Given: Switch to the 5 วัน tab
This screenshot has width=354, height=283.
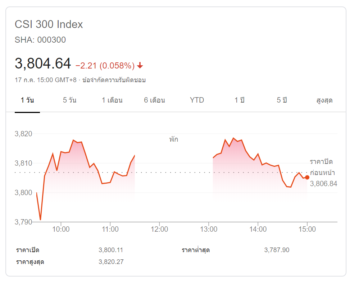Looking at the screenshot, I should point(69,100).
